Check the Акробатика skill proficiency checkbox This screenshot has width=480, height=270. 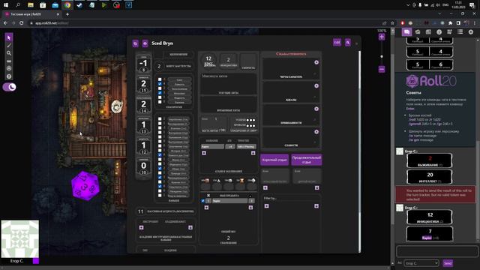coord(160,118)
